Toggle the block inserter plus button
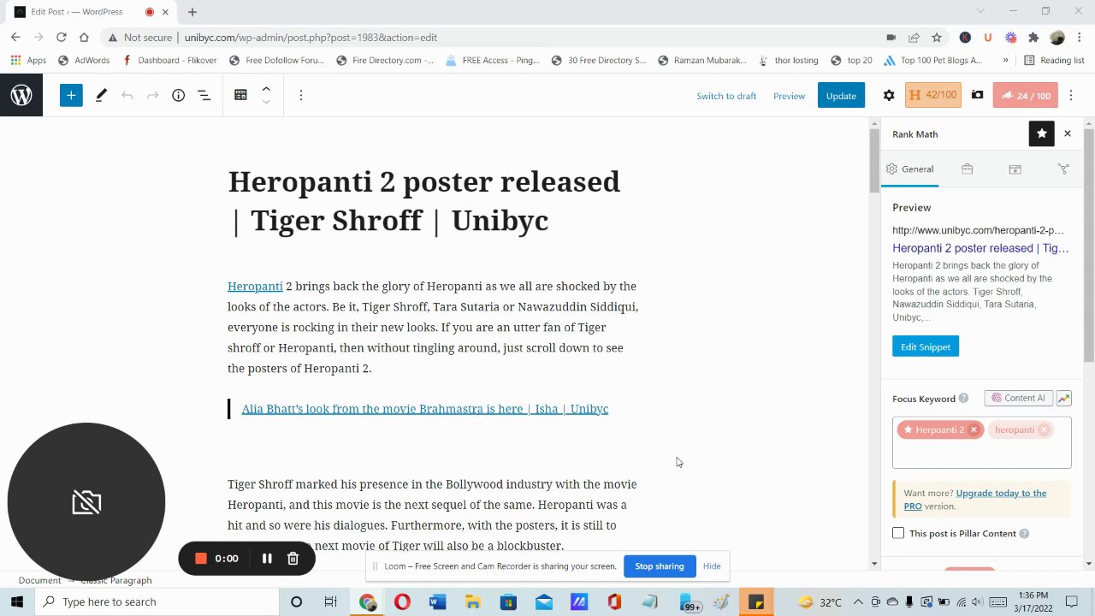The height and width of the screenshot is (616, 1095). coord(71,95)
